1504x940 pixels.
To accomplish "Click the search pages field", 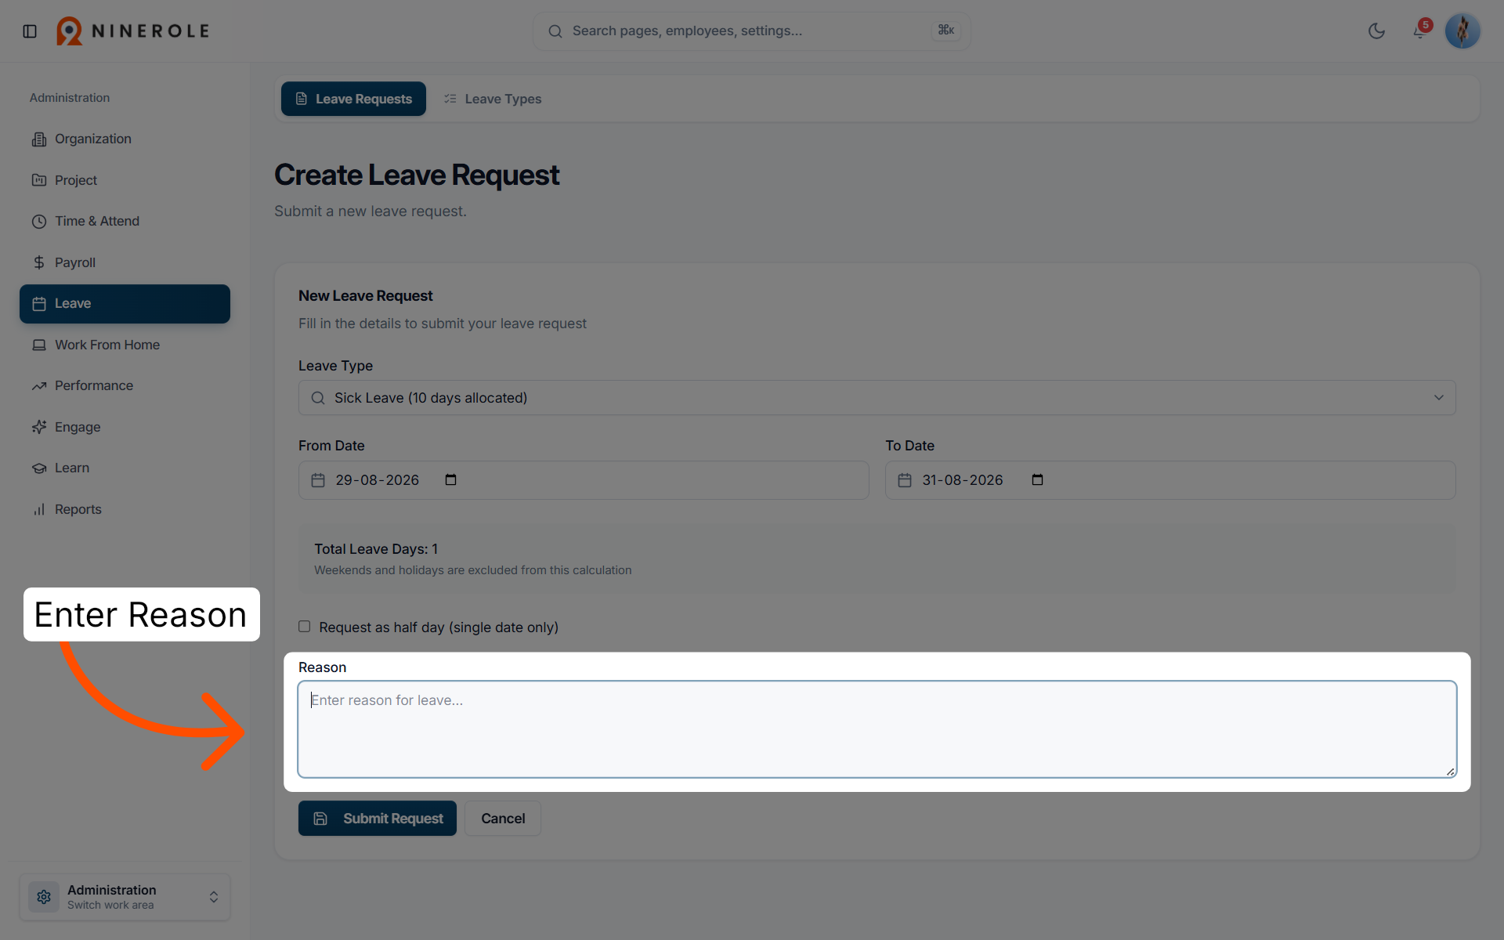I will click(751, 31).
